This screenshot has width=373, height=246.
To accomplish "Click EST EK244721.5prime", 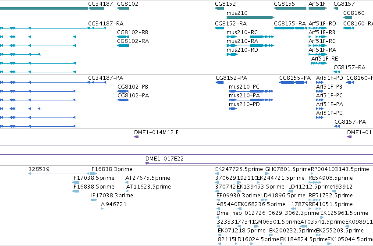I will click(281, 178).
